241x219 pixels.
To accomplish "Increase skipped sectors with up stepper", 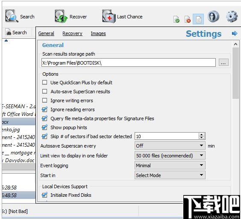I will click(202, 134).
